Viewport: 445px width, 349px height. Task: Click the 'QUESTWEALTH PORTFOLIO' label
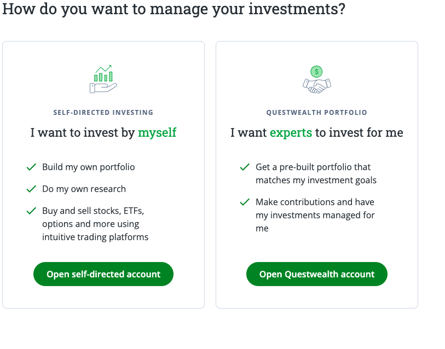point(316,112)
